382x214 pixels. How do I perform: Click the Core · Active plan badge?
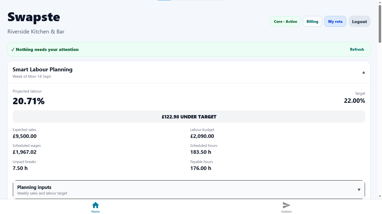(x=286, y=21)
